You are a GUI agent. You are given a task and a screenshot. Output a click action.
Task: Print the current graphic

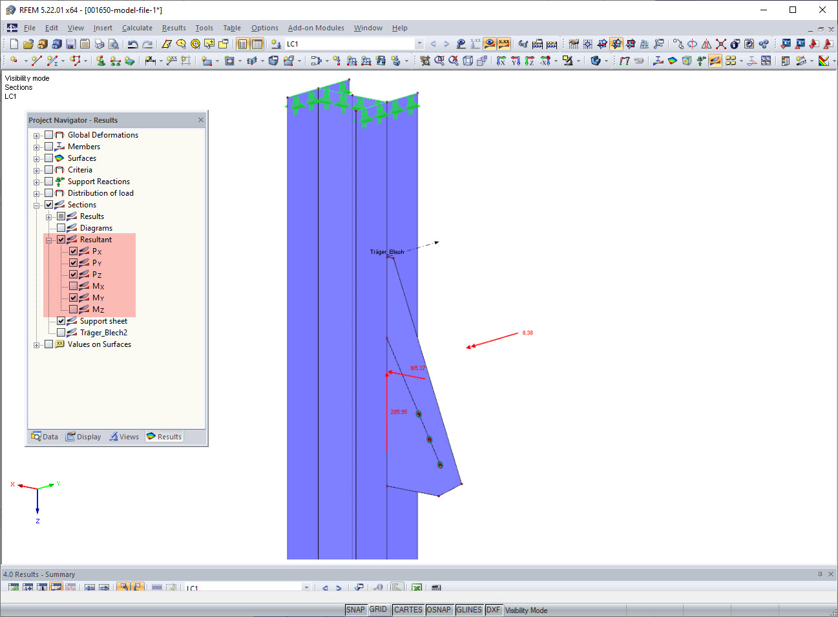[100, 44]
